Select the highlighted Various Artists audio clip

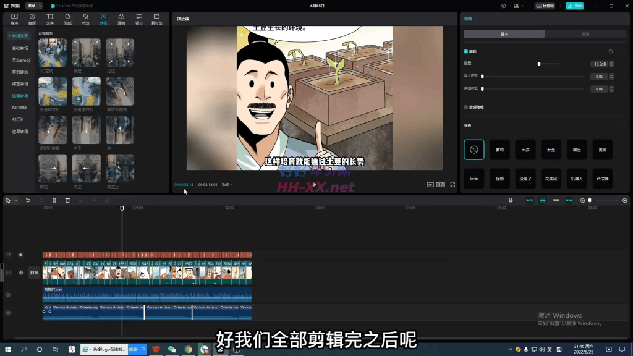[x=168, y=312]
